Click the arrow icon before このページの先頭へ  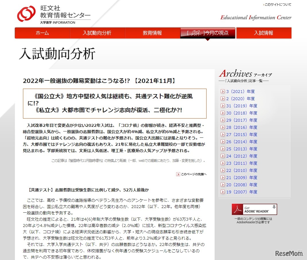tap(178, 174)
